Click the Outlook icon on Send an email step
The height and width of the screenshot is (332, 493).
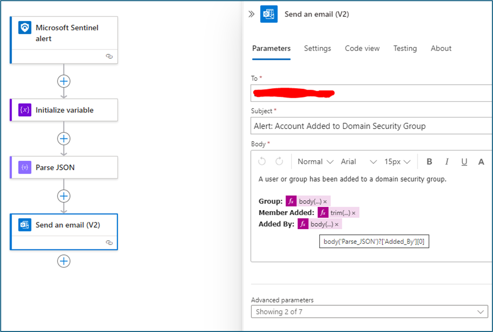tap(25, 225)
